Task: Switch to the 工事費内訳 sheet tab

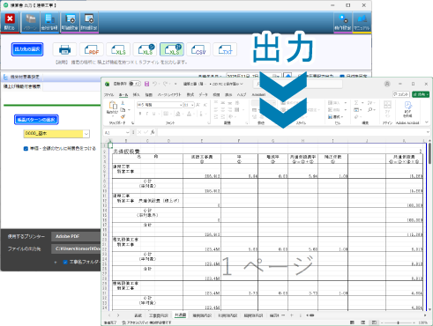Action: pyautogui.click(x=159, y=315)
